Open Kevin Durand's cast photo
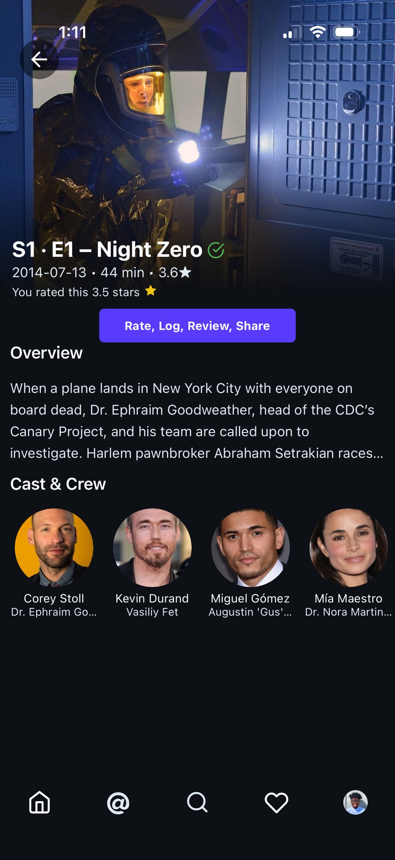 click(152, 547)
